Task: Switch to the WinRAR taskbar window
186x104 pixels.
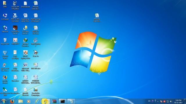Action: tap(54, 101)
